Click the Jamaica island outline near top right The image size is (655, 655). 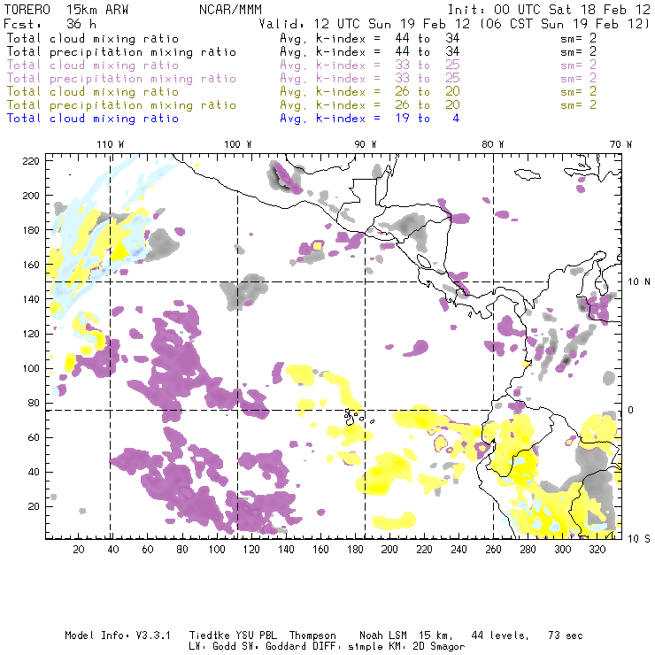(x=528, y=173)
